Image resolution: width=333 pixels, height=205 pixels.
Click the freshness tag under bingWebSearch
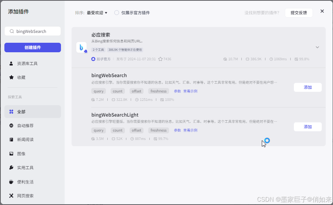pos(158,91)
